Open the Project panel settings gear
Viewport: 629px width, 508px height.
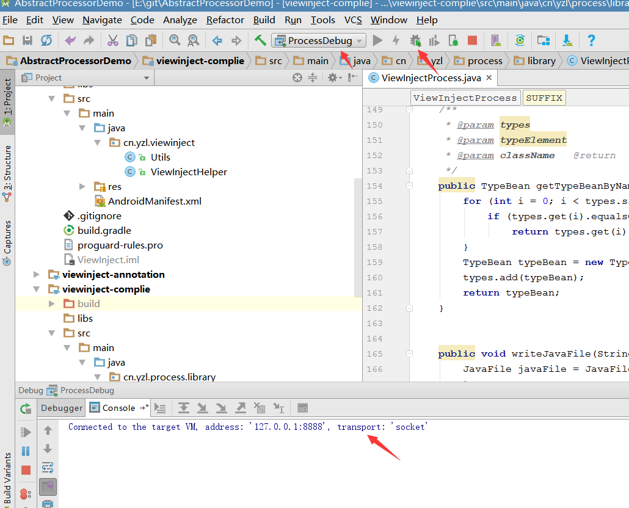[335, 78]
